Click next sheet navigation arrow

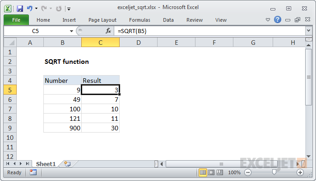point(21,164)
